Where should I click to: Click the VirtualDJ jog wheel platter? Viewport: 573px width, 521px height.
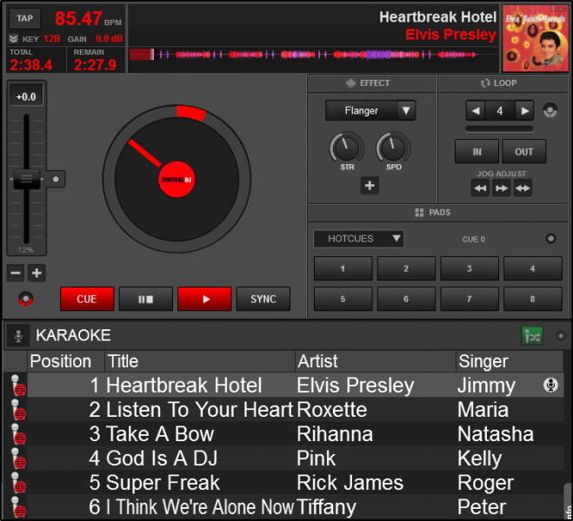pos(177,179)
